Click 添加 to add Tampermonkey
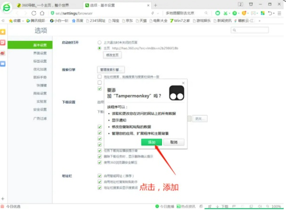The height and width of the screenshot is (210, 286). point(152,142)
